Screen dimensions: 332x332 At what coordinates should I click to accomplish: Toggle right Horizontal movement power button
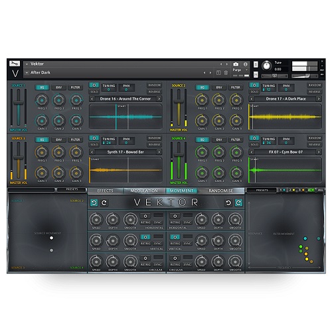[x=175, y=216]
